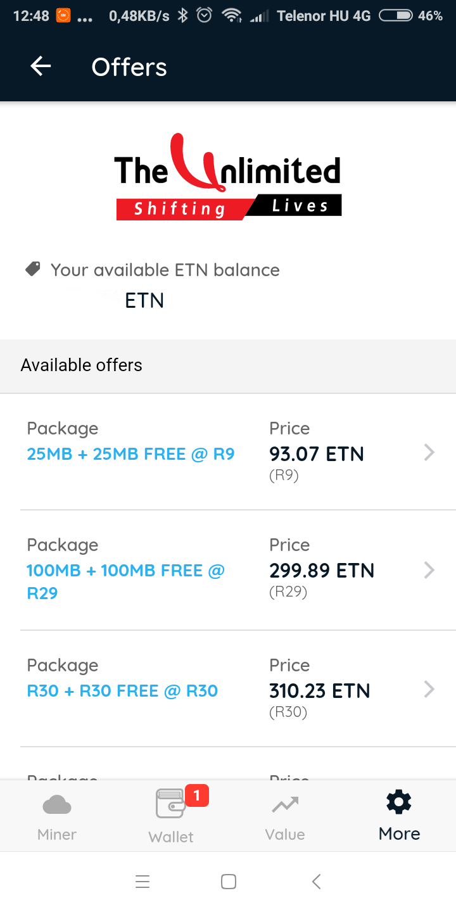Switch to the Value tab label

click(x=285, y=834)
